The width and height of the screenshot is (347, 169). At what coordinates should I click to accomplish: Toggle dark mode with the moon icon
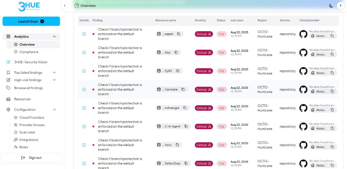tap(331, 5)
